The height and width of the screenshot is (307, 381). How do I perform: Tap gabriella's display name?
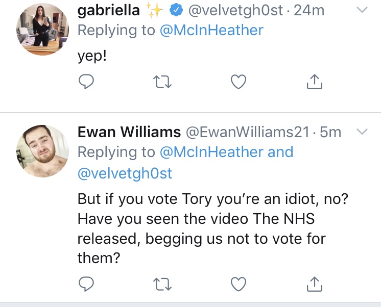(x=109, y=10)
